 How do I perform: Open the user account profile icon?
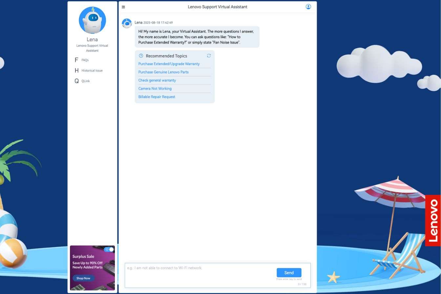click(x=308, y=7)
